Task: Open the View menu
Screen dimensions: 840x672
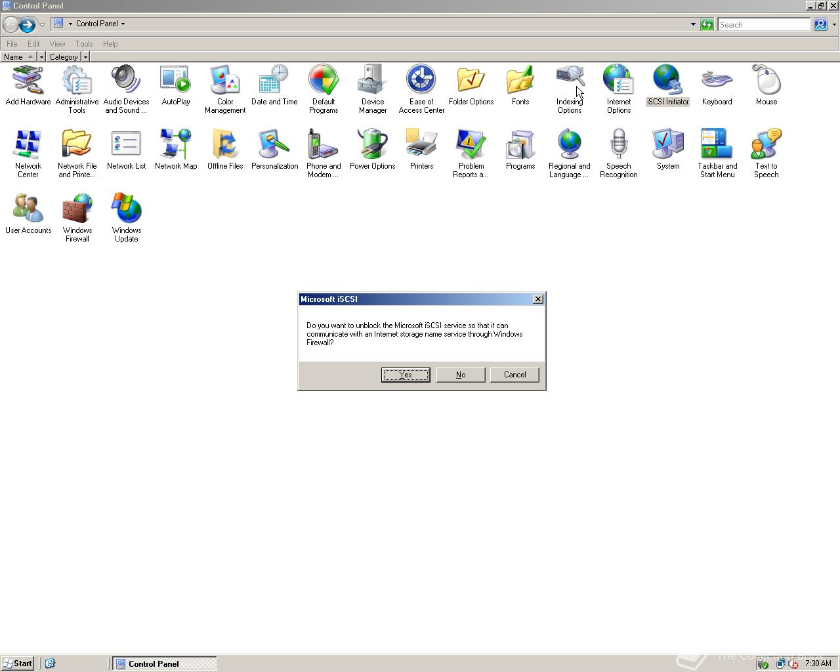Action: [57, 44]
